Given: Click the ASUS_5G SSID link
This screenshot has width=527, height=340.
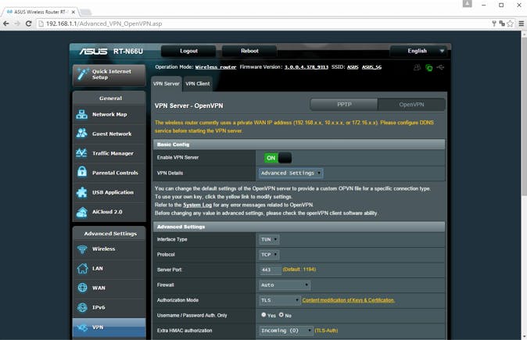Looking at the screenshot, I should click(371, 67).
